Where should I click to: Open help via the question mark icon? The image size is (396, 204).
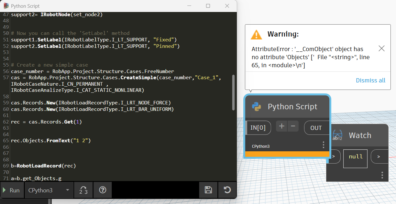[x=102, y=190]
